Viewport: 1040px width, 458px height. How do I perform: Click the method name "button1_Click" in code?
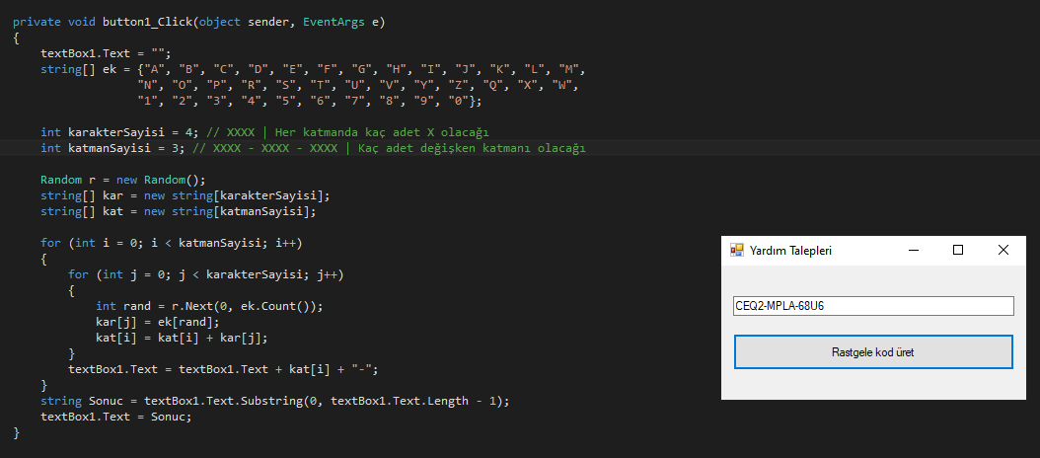click(x=147, y=22)
